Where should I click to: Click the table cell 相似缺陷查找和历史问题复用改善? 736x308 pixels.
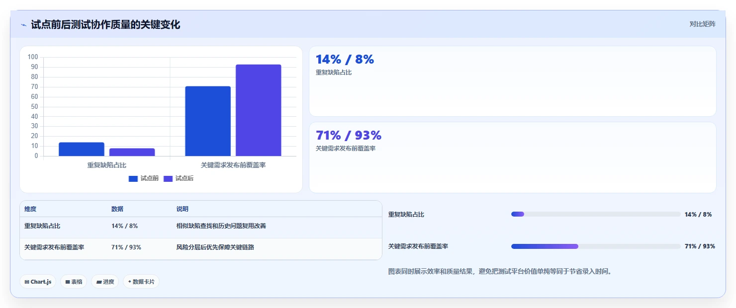[221, 226]
